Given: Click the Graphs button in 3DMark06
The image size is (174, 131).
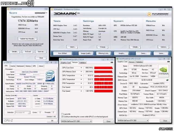Looking at the screenshot, I should pyautogui.click(x=122, y=53).
